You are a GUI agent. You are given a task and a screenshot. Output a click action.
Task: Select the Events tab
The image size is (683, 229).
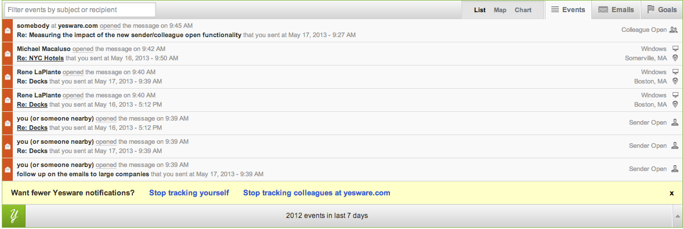pyautogui.click(x=568, y=10)
